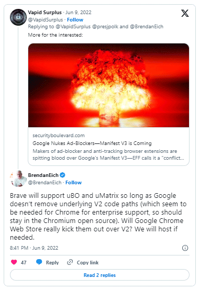Expand thread with Read 2 replies
Screen dimensions: 200x290
point(99,275)
